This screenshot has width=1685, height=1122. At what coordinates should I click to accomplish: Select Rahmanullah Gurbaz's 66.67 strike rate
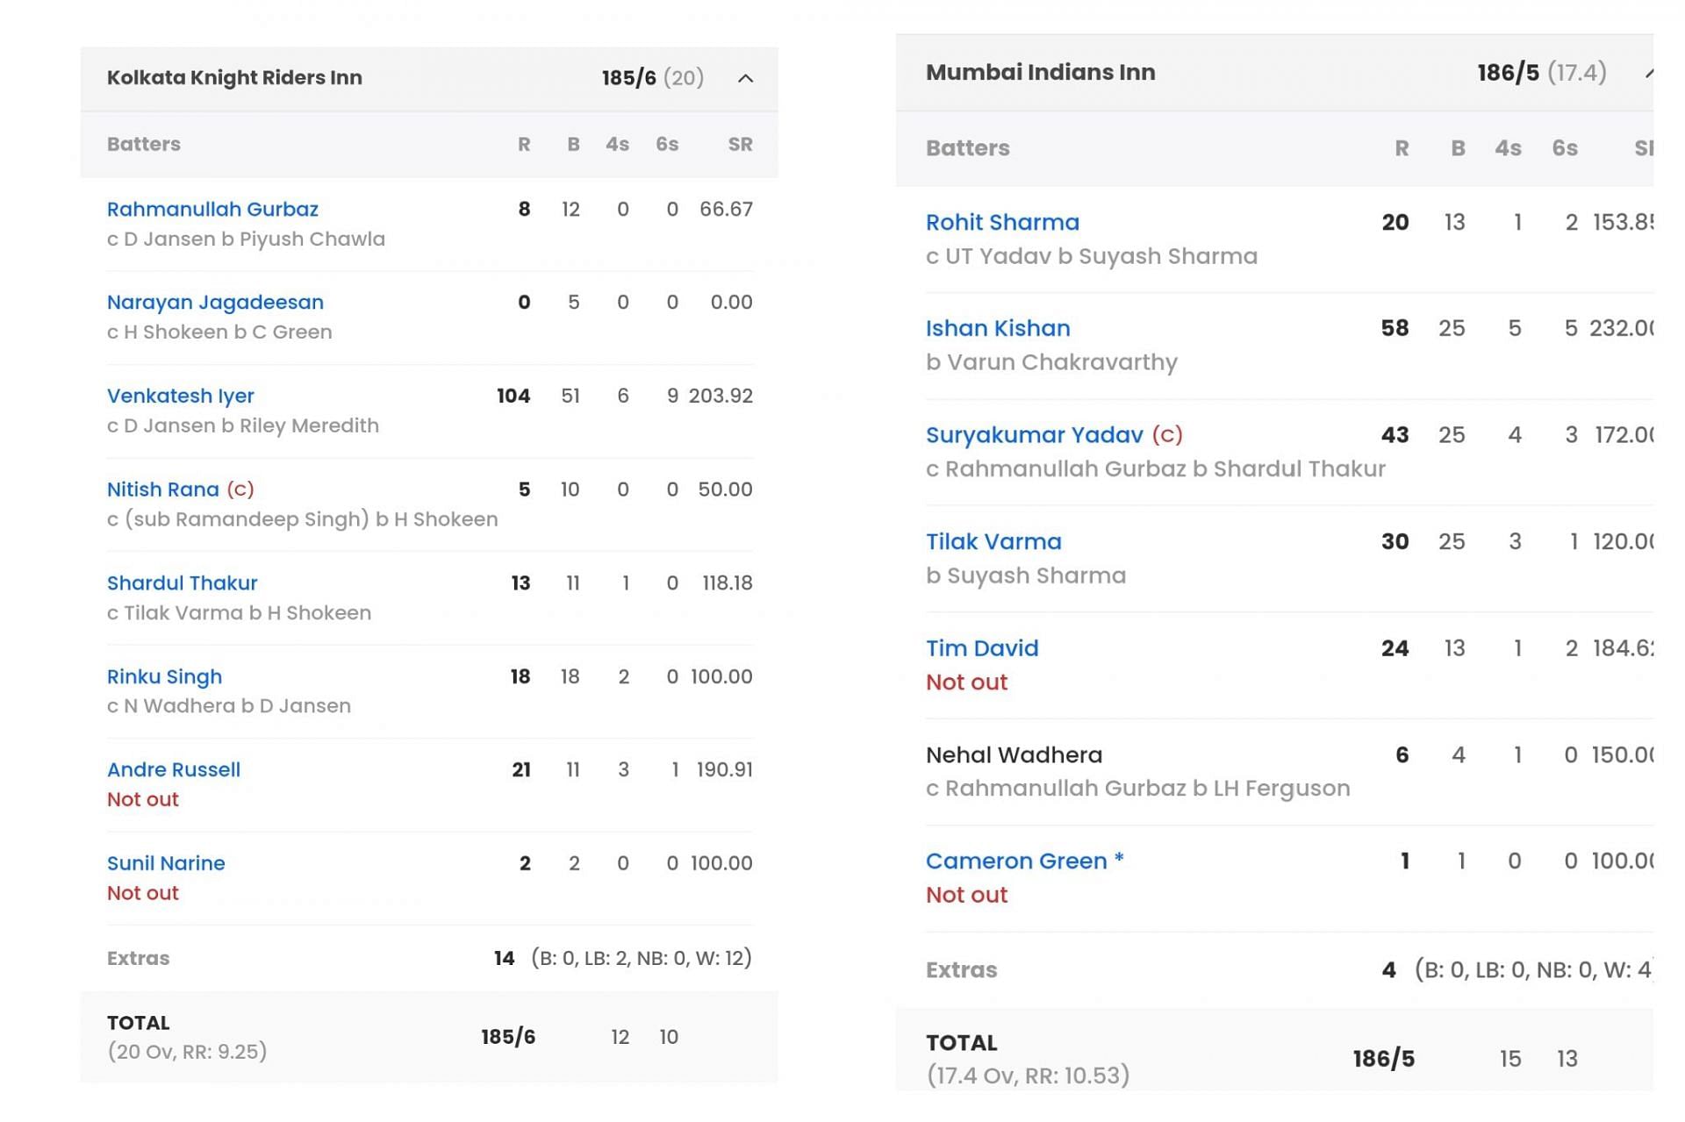[x=726, y=209]
